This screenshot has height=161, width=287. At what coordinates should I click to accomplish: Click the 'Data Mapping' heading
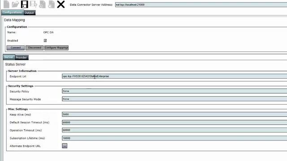coord(14,20)
